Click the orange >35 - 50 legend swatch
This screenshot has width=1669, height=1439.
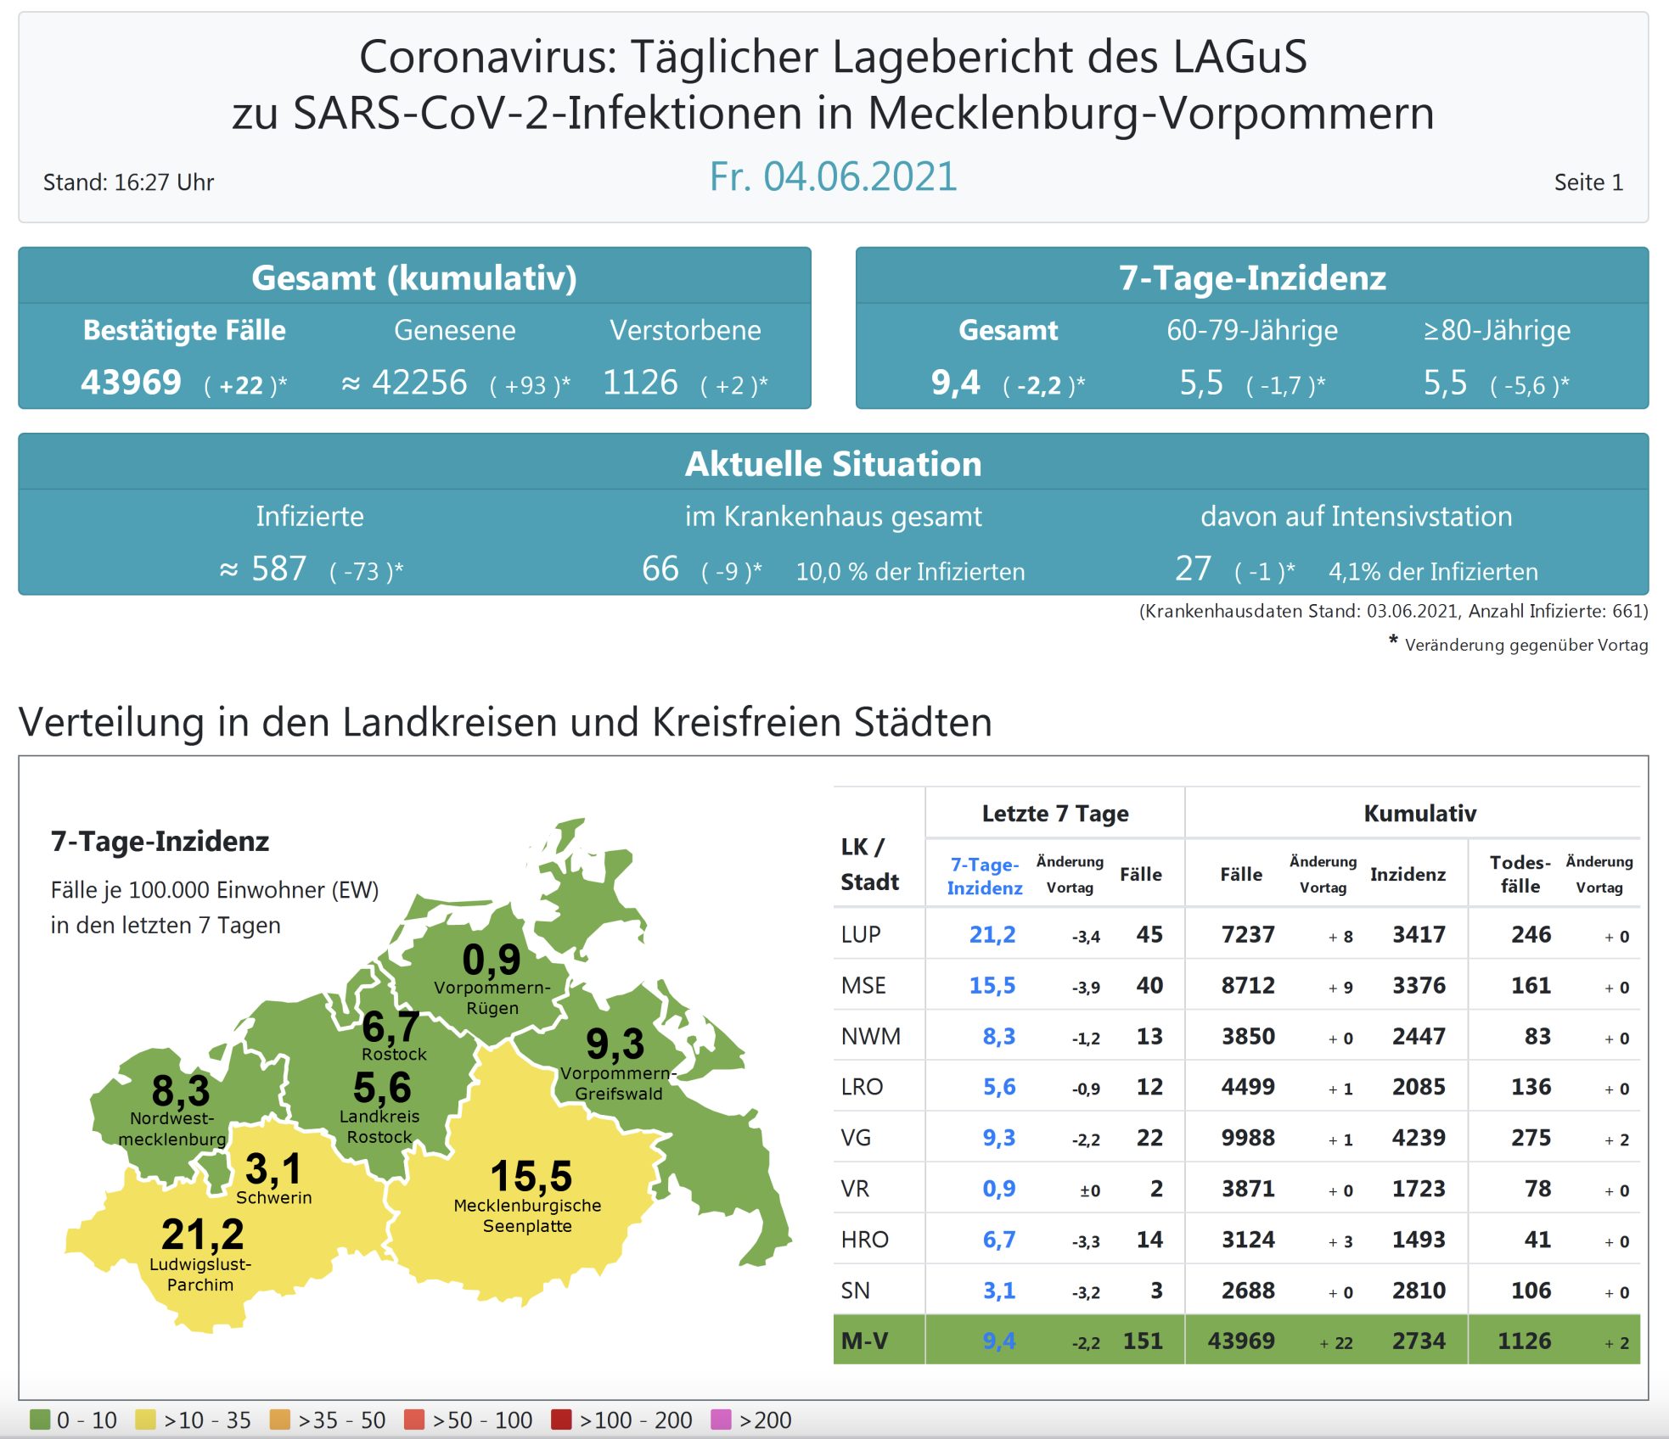point(279,1419)
